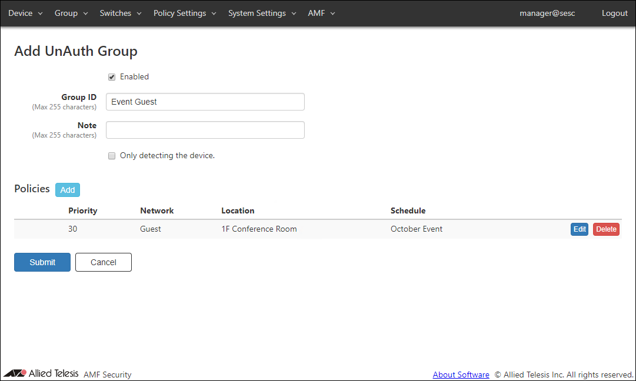Click the Allied Telesis logo

pos(41,374)
